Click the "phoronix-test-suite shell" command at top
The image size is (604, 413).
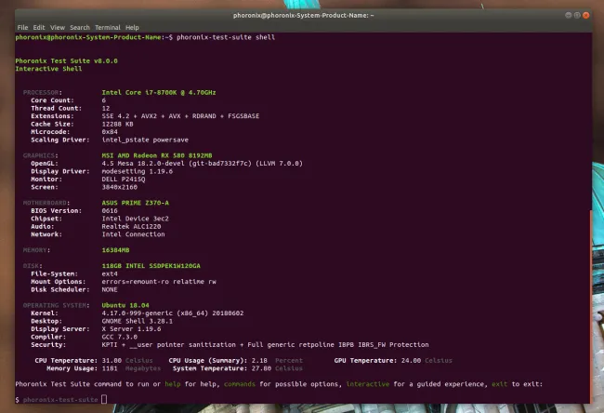pyautogui.click(x=226, y=37)
